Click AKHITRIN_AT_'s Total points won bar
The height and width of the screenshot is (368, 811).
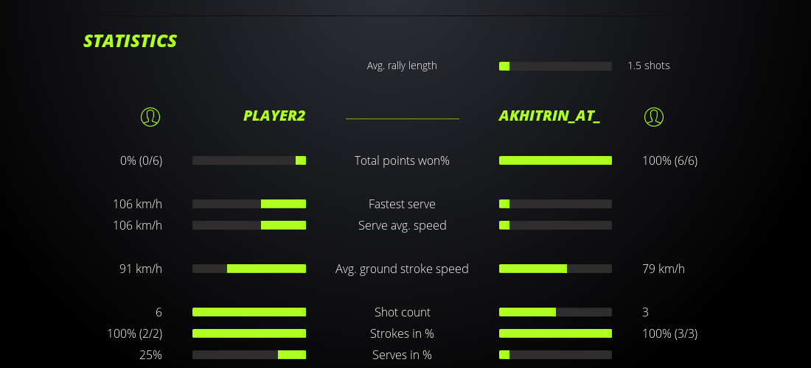(555, 160)
